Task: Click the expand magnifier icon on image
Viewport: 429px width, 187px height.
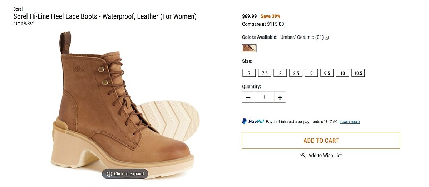Action: point(109,174)
